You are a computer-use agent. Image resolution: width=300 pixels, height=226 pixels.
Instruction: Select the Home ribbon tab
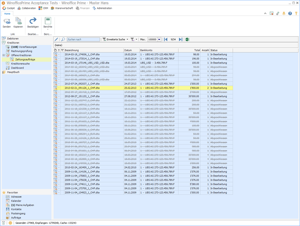7,14
